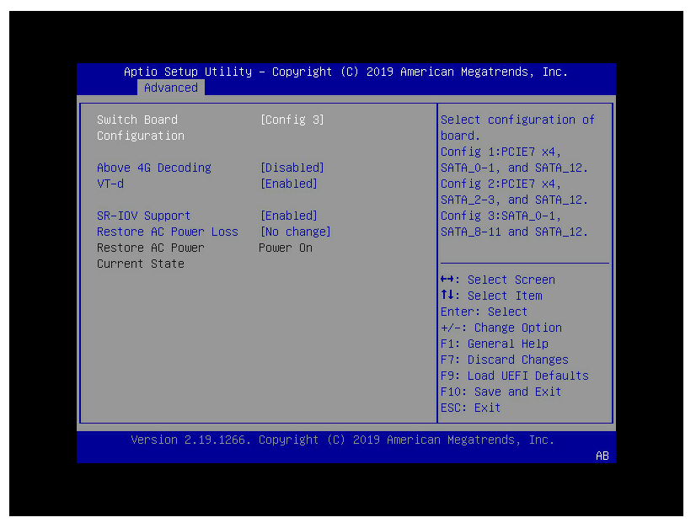Click the Power On status value
The height and width of the screenshot is (528, 696).
(286, 248)
